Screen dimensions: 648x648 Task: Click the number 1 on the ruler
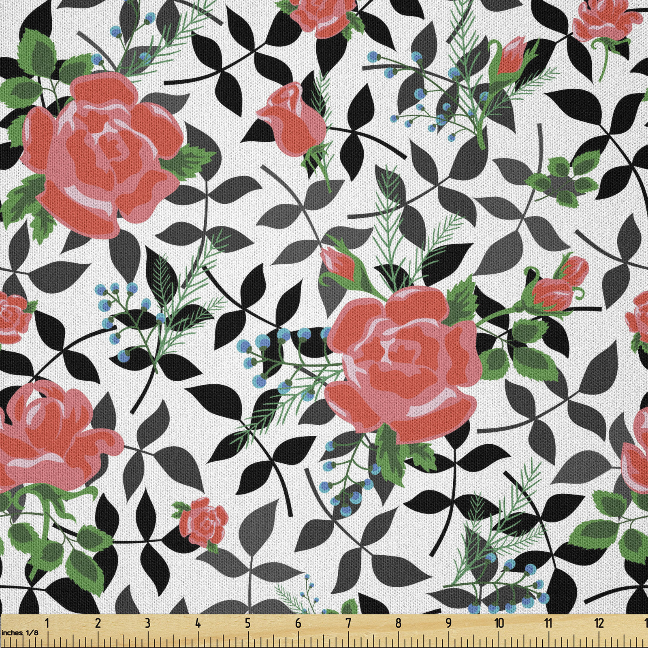point(47,623)
